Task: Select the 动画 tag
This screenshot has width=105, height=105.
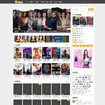Action: click(x=77, y=80)
